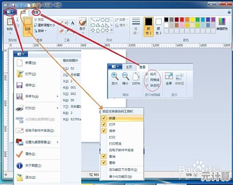Screen dimensions: 233x185
Task: Pick the Diamond shape in the shapes gallery
Action: (x=93, y=30)
